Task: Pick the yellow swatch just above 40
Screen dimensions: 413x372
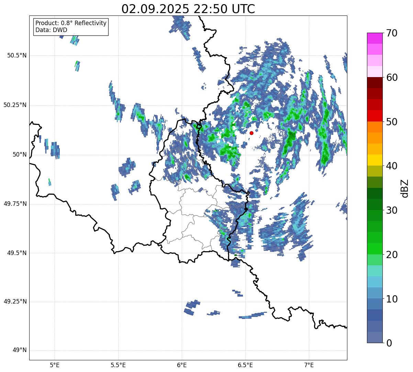Action: (375, 160)
